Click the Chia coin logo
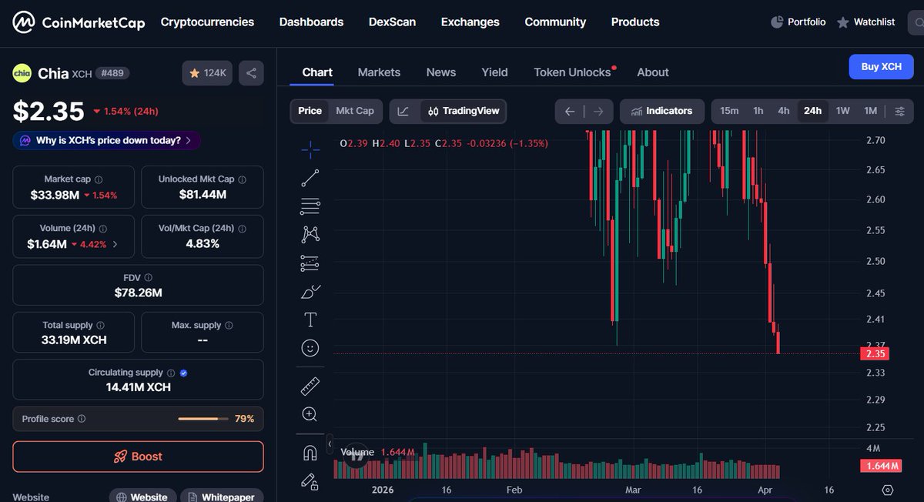Viewport: 924px width, 502px height. pyautogui.click(x=22, y=73)
